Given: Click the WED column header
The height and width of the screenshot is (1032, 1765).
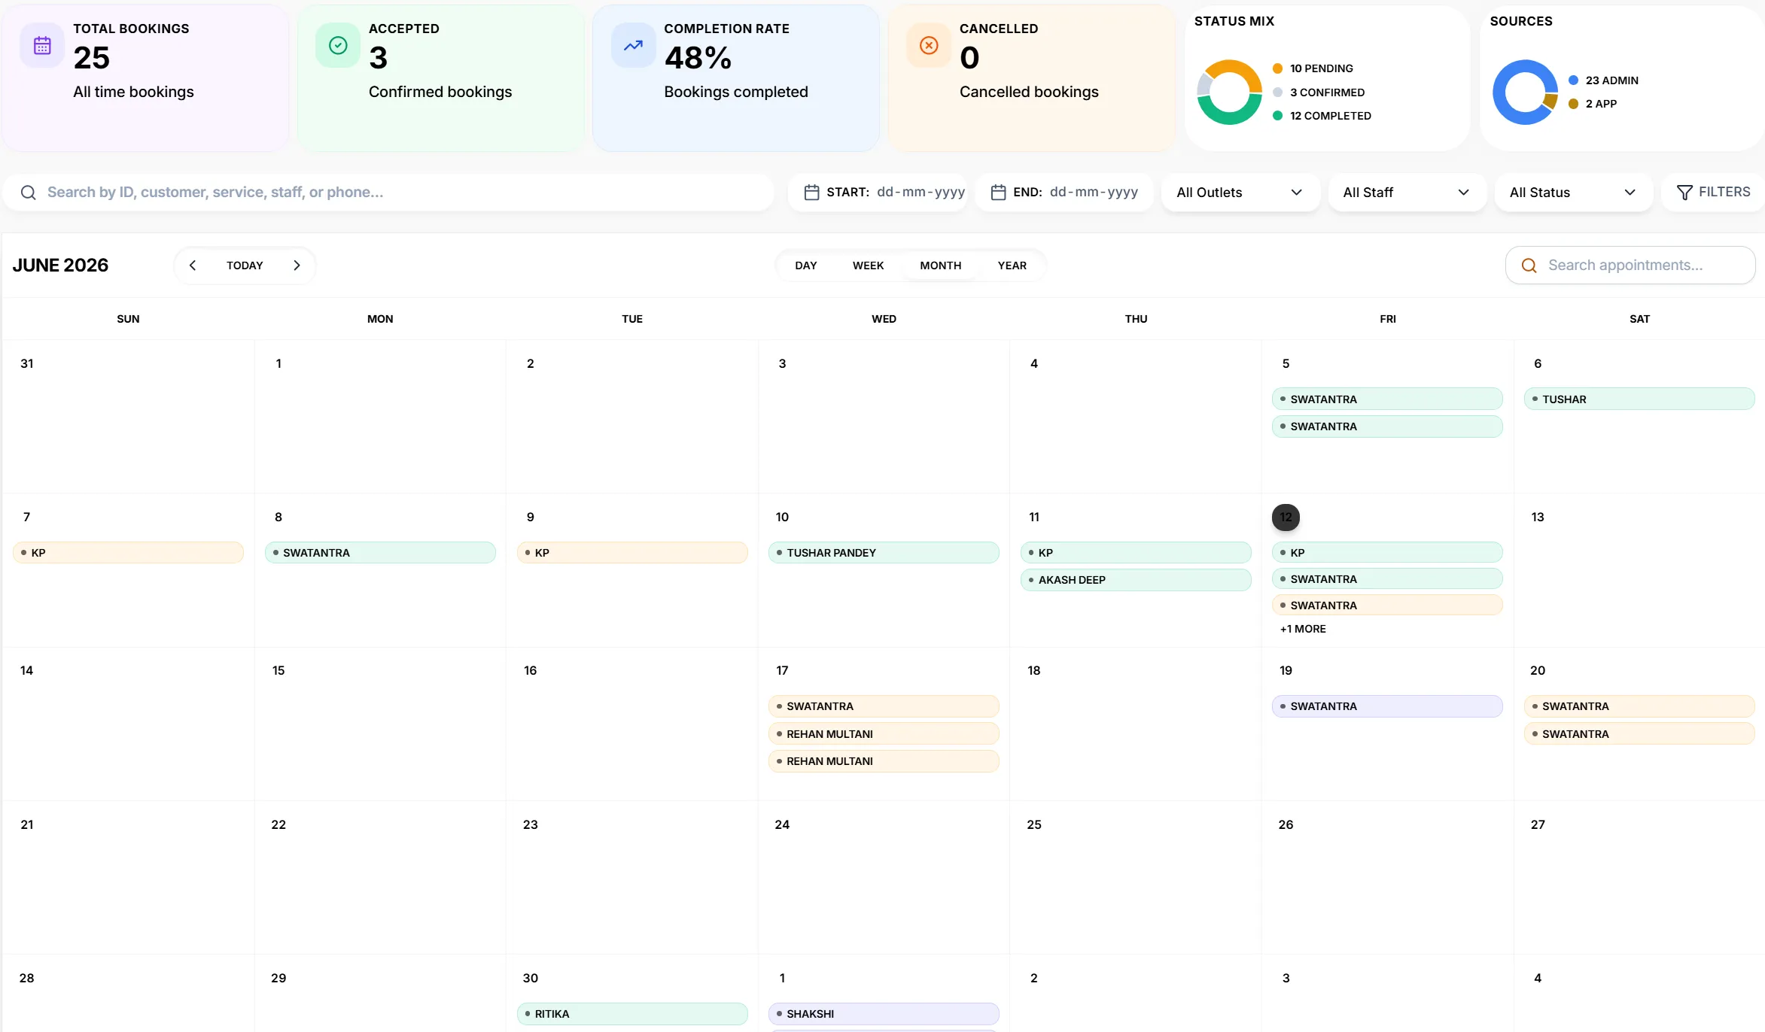Looking at the screenshot, I should (884, 319).
